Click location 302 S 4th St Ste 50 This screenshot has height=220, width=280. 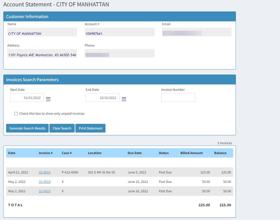pos(101,172)
